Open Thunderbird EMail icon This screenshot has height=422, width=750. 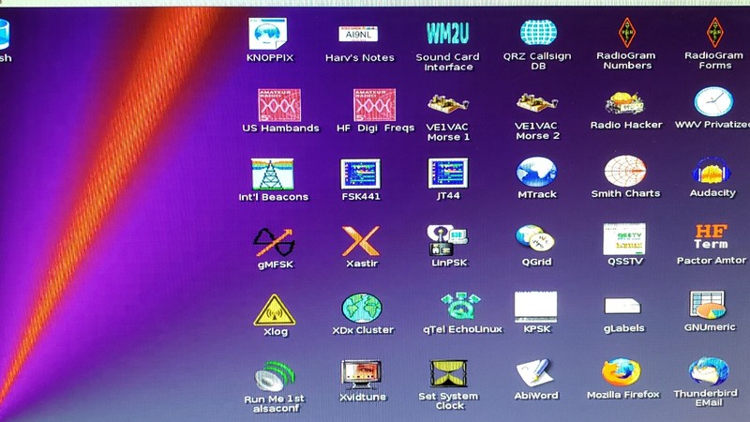pos(709,371)
